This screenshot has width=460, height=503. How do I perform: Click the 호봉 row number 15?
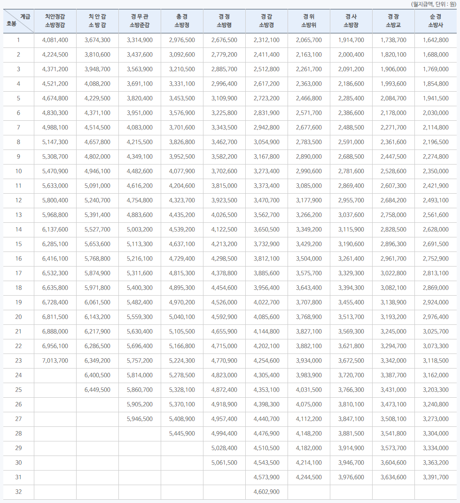(x=19, y=244)
